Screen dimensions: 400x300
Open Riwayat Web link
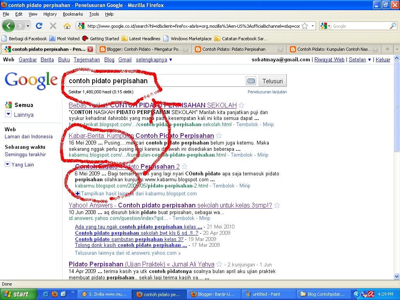(329, 59)
